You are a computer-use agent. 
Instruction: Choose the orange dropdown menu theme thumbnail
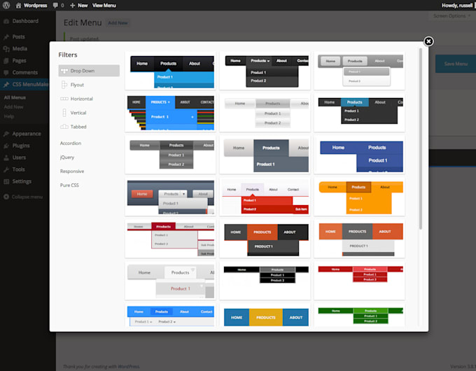click(359, 198)
